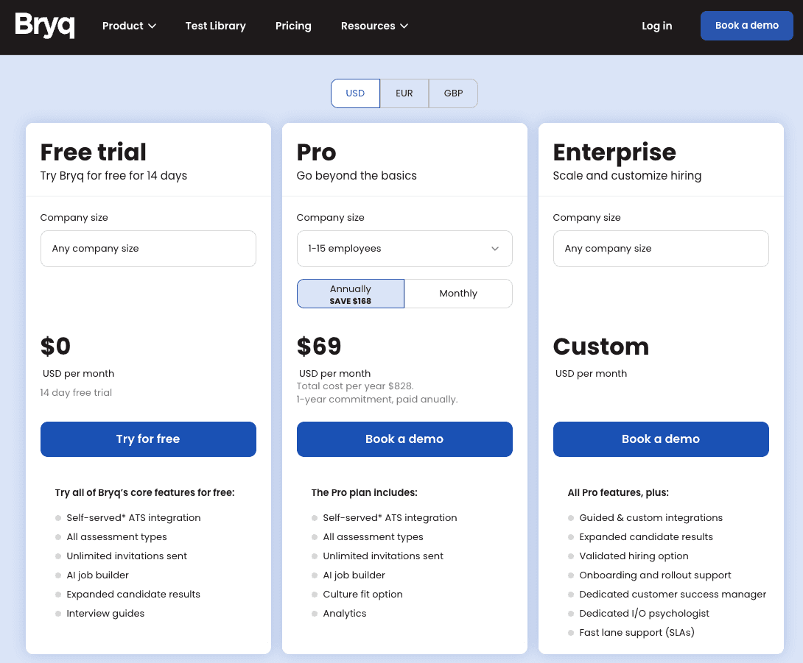Click Book a demo in the header
803x663 pixels.
point(747,26)
